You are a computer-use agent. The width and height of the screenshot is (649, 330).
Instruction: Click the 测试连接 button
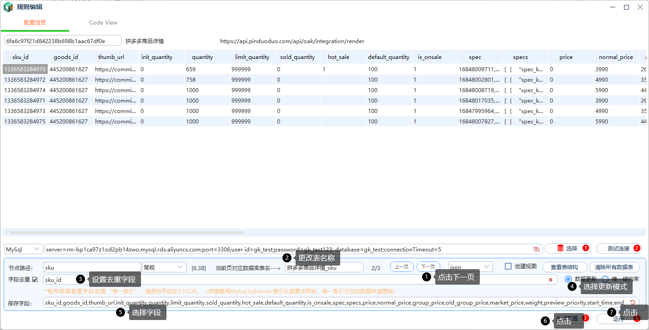coord(619,248)
